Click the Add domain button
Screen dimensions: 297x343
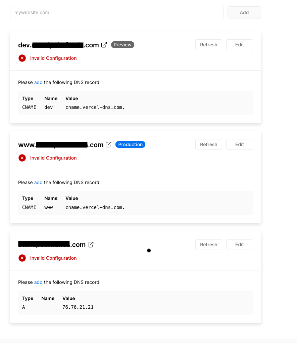point(244,12)
